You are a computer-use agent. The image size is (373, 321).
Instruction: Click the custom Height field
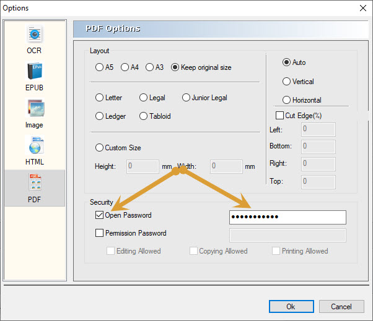click(x=143, y=166)
